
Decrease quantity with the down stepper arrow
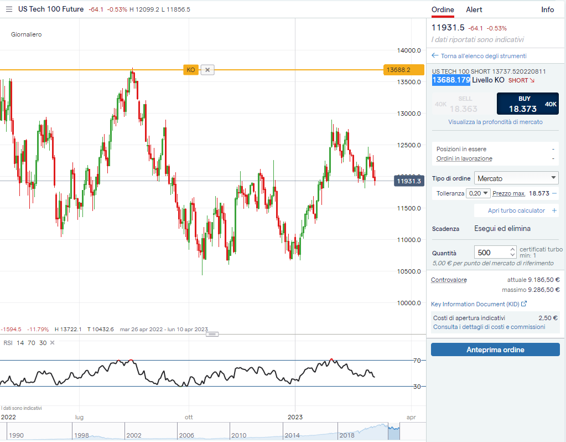pos(513,255)
